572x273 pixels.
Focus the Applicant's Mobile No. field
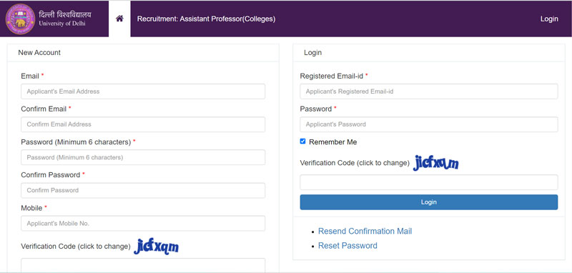click(143, 224)
